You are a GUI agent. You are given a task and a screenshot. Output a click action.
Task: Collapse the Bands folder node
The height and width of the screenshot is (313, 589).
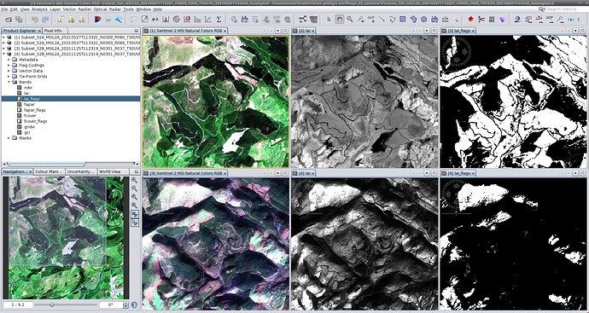tap(9, 82)
